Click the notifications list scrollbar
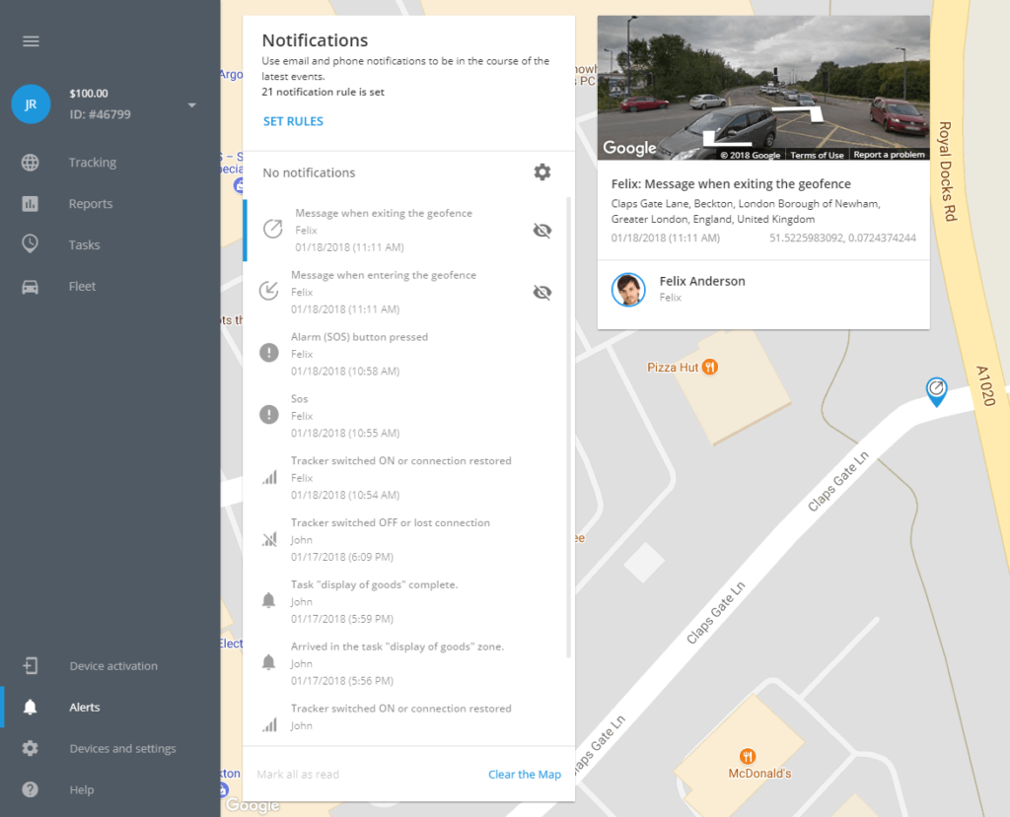This screenshot has width=1010, height=817. 568,424
